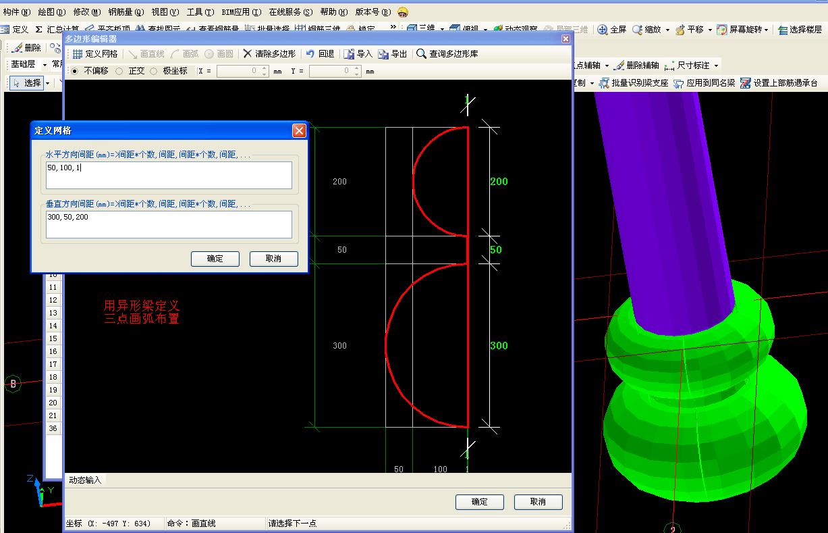This screenshot has height=533, width=828.
Task: Click the Y coordinate field's up stepper
Action: (356, 68)
